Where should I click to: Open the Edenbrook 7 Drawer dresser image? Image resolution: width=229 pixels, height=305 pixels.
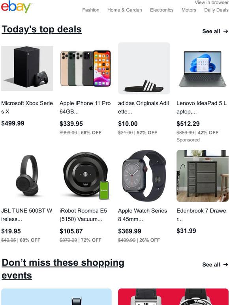202,176
